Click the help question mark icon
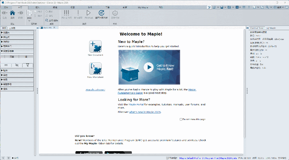Image resolution: width=289 pixels, height=160 pixels. click(287, 7)
